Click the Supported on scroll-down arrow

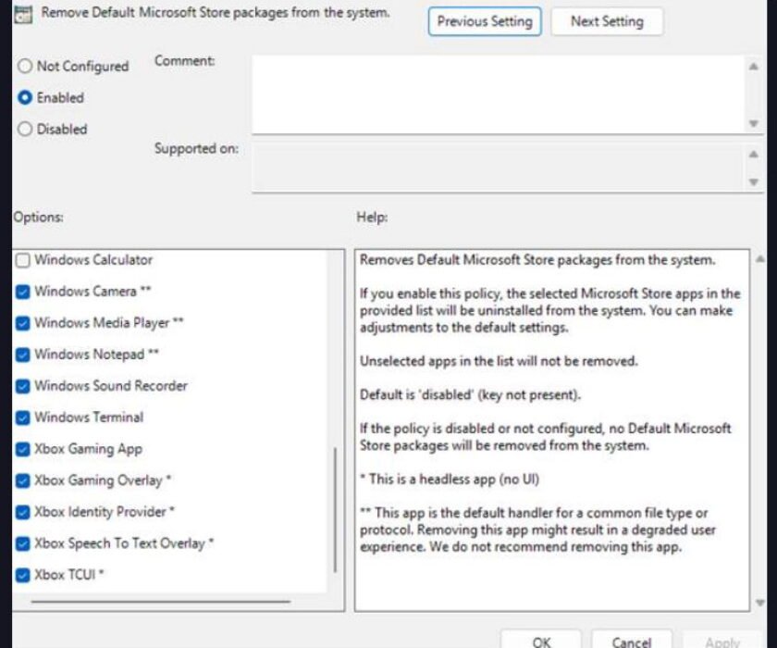753,182
